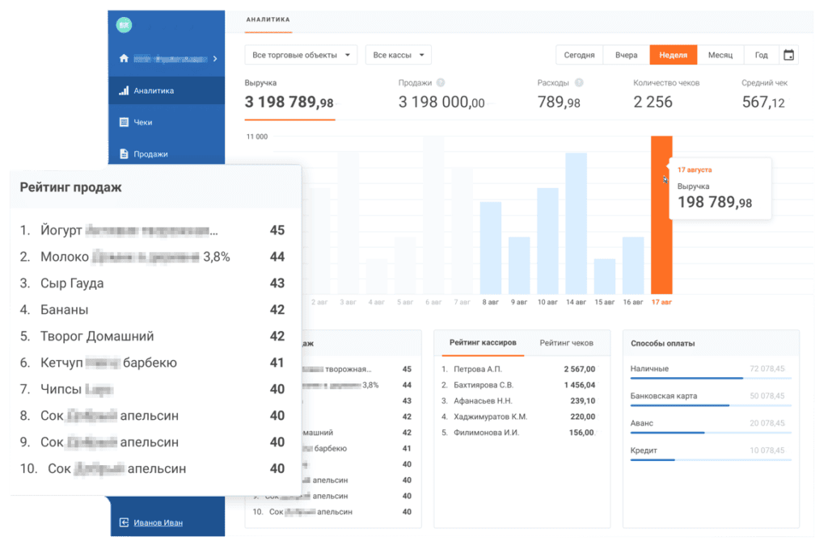Click cashier row Афанасьев Н.Н.
Viewport: 828px width, 549px height.
pyautogui.click(x=518, y=400)
